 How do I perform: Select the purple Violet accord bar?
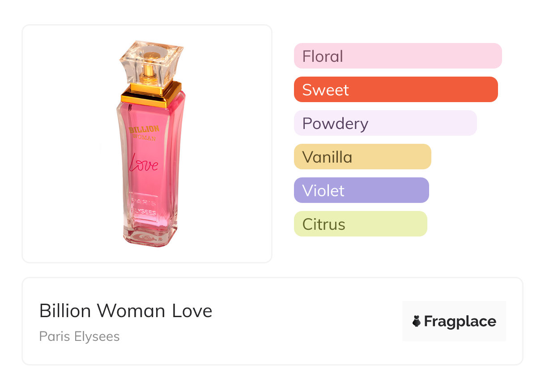[361, 190]
